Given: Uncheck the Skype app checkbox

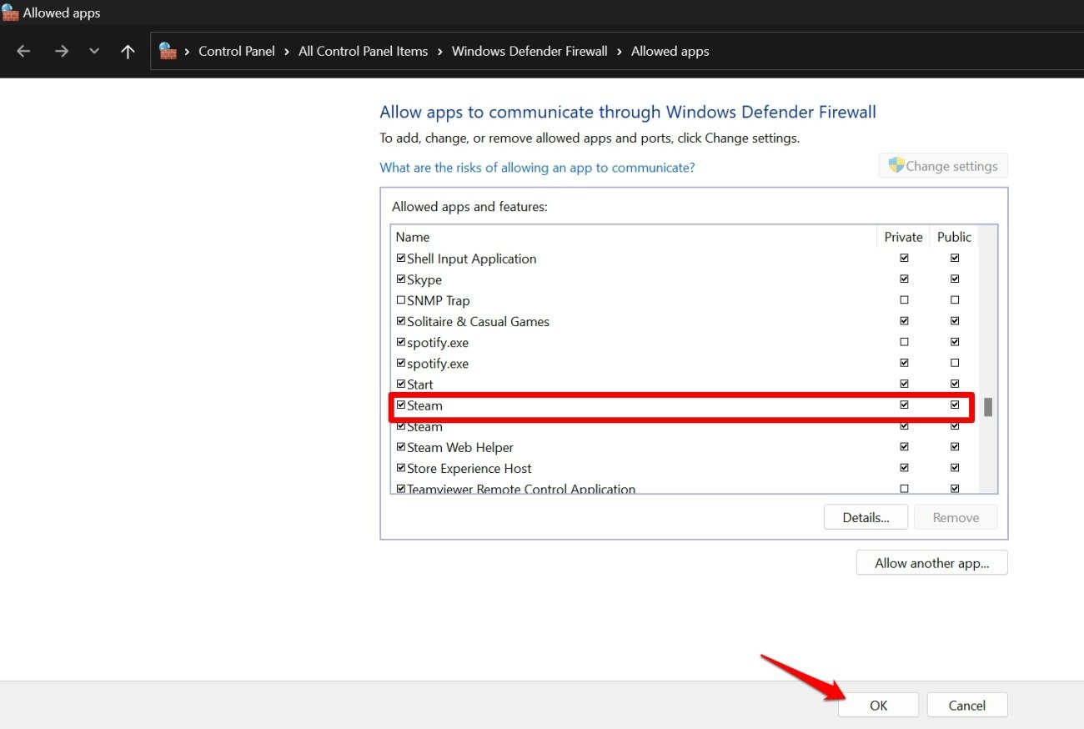Looking at the screenshot, I should [401, 279].
